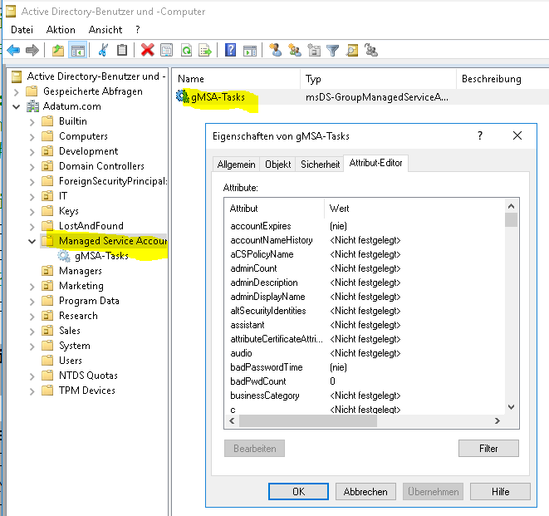Expand the Builtin container

point(32,122)
